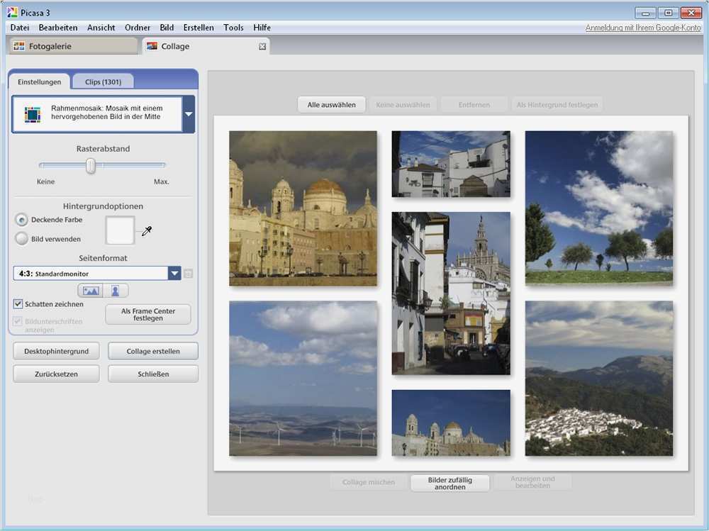The height and width of the screenshot is (531, 709).
Task: Click the Rasterabstand slider handle
Action: click(x=91, y=166)
